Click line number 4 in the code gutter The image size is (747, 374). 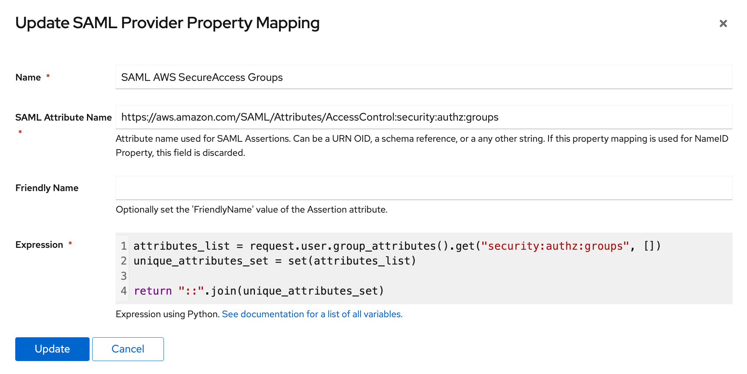124,291
